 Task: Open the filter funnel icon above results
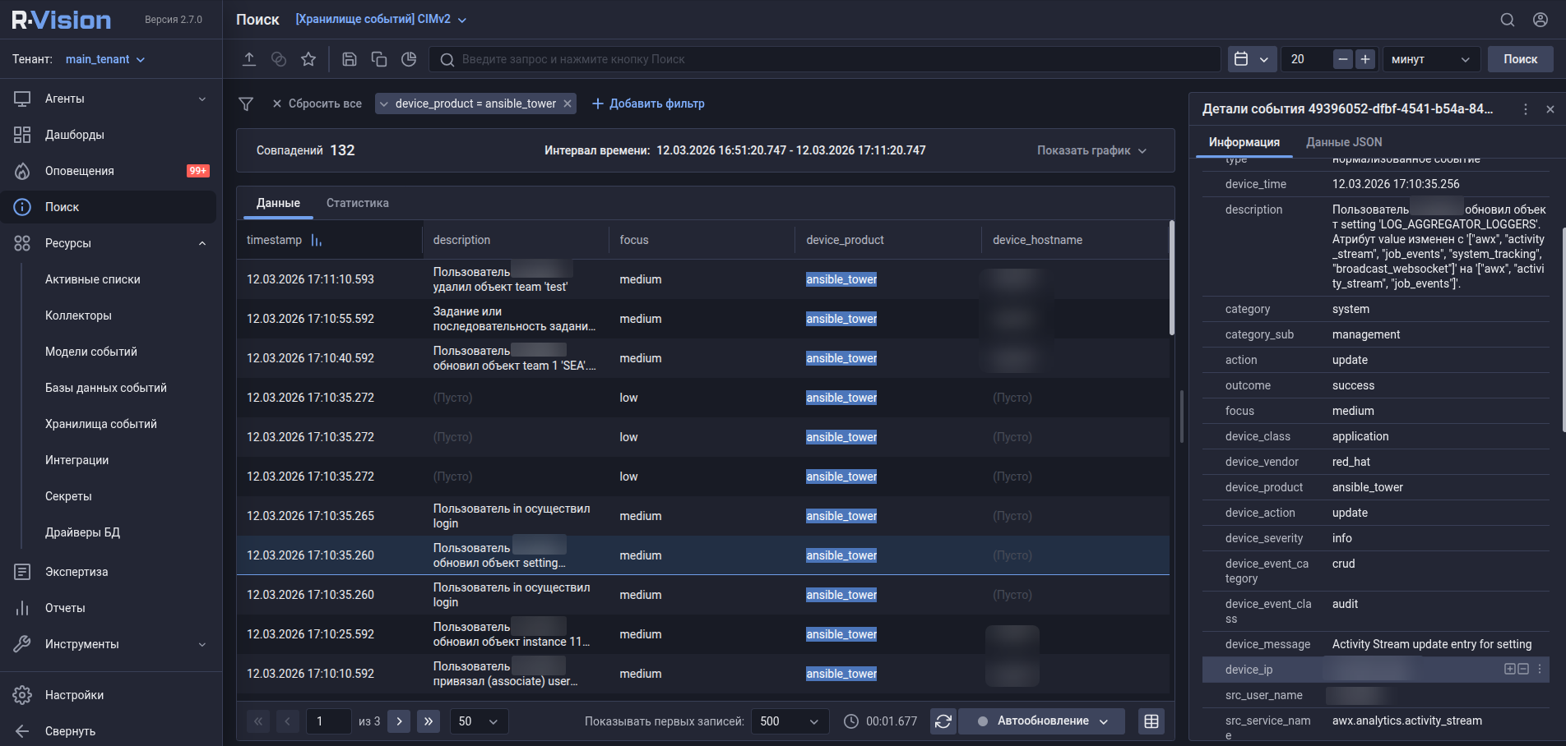click(245, 104)
